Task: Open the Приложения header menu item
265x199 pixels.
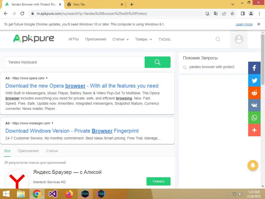Action: click(x=96, y=39)
